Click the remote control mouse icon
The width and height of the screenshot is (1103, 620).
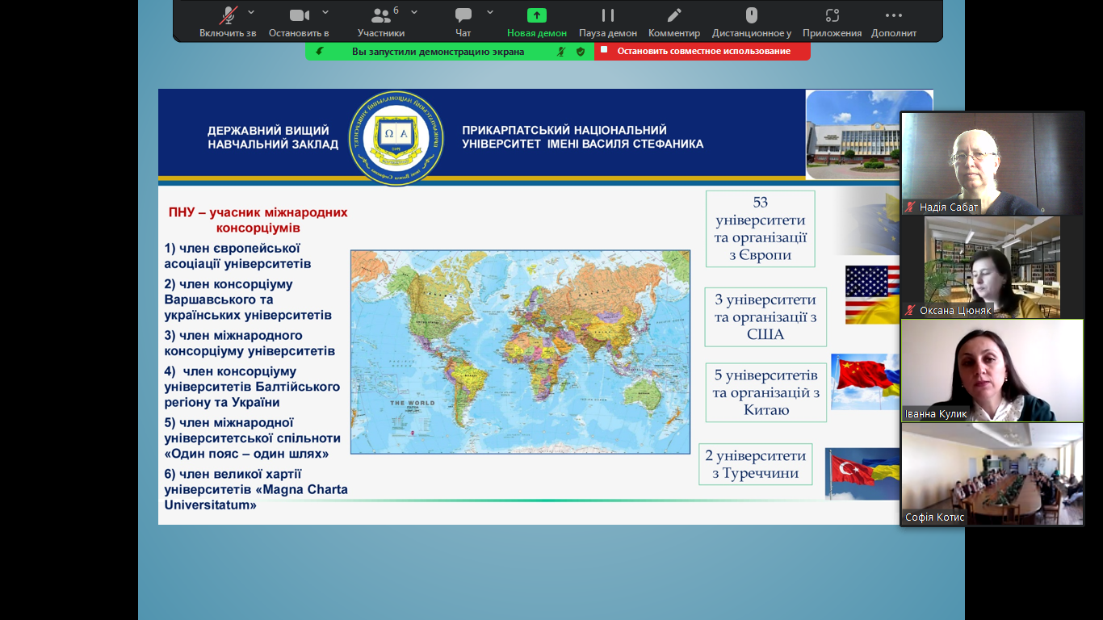click(x=751, y=15)
